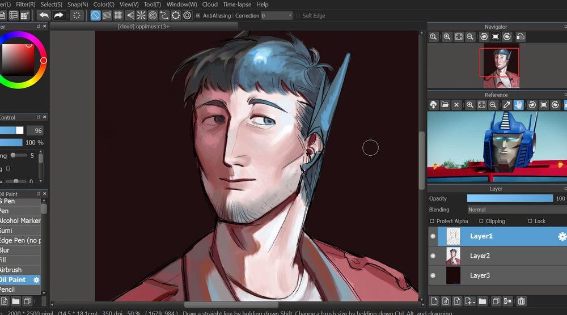567x315 pixels.
Task: Click the Undo arrow in toolbar
Action: 44,15
